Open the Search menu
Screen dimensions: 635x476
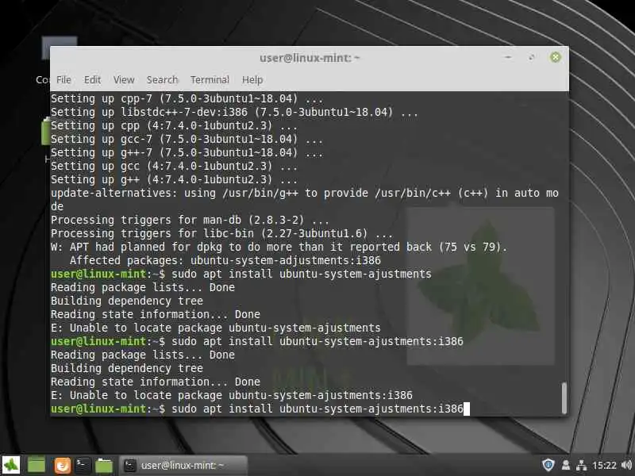coord(162,80)
